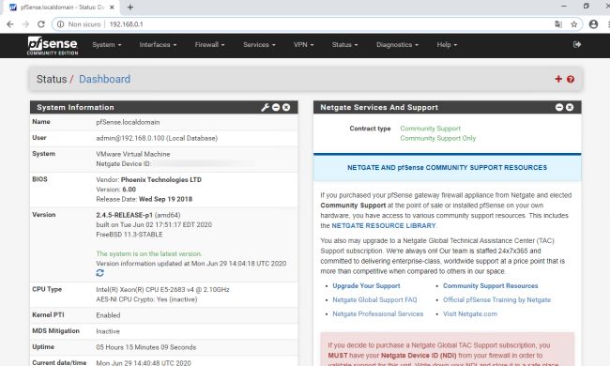The height and width of the screenshot is (366, 610).
Task: Minimize the System Information widget
Action: coord(276,107)
